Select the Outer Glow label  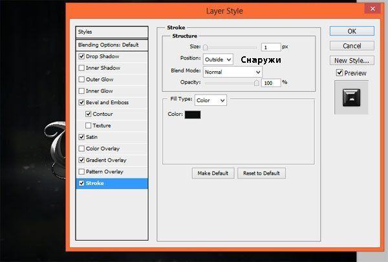[x=100, y=80]
